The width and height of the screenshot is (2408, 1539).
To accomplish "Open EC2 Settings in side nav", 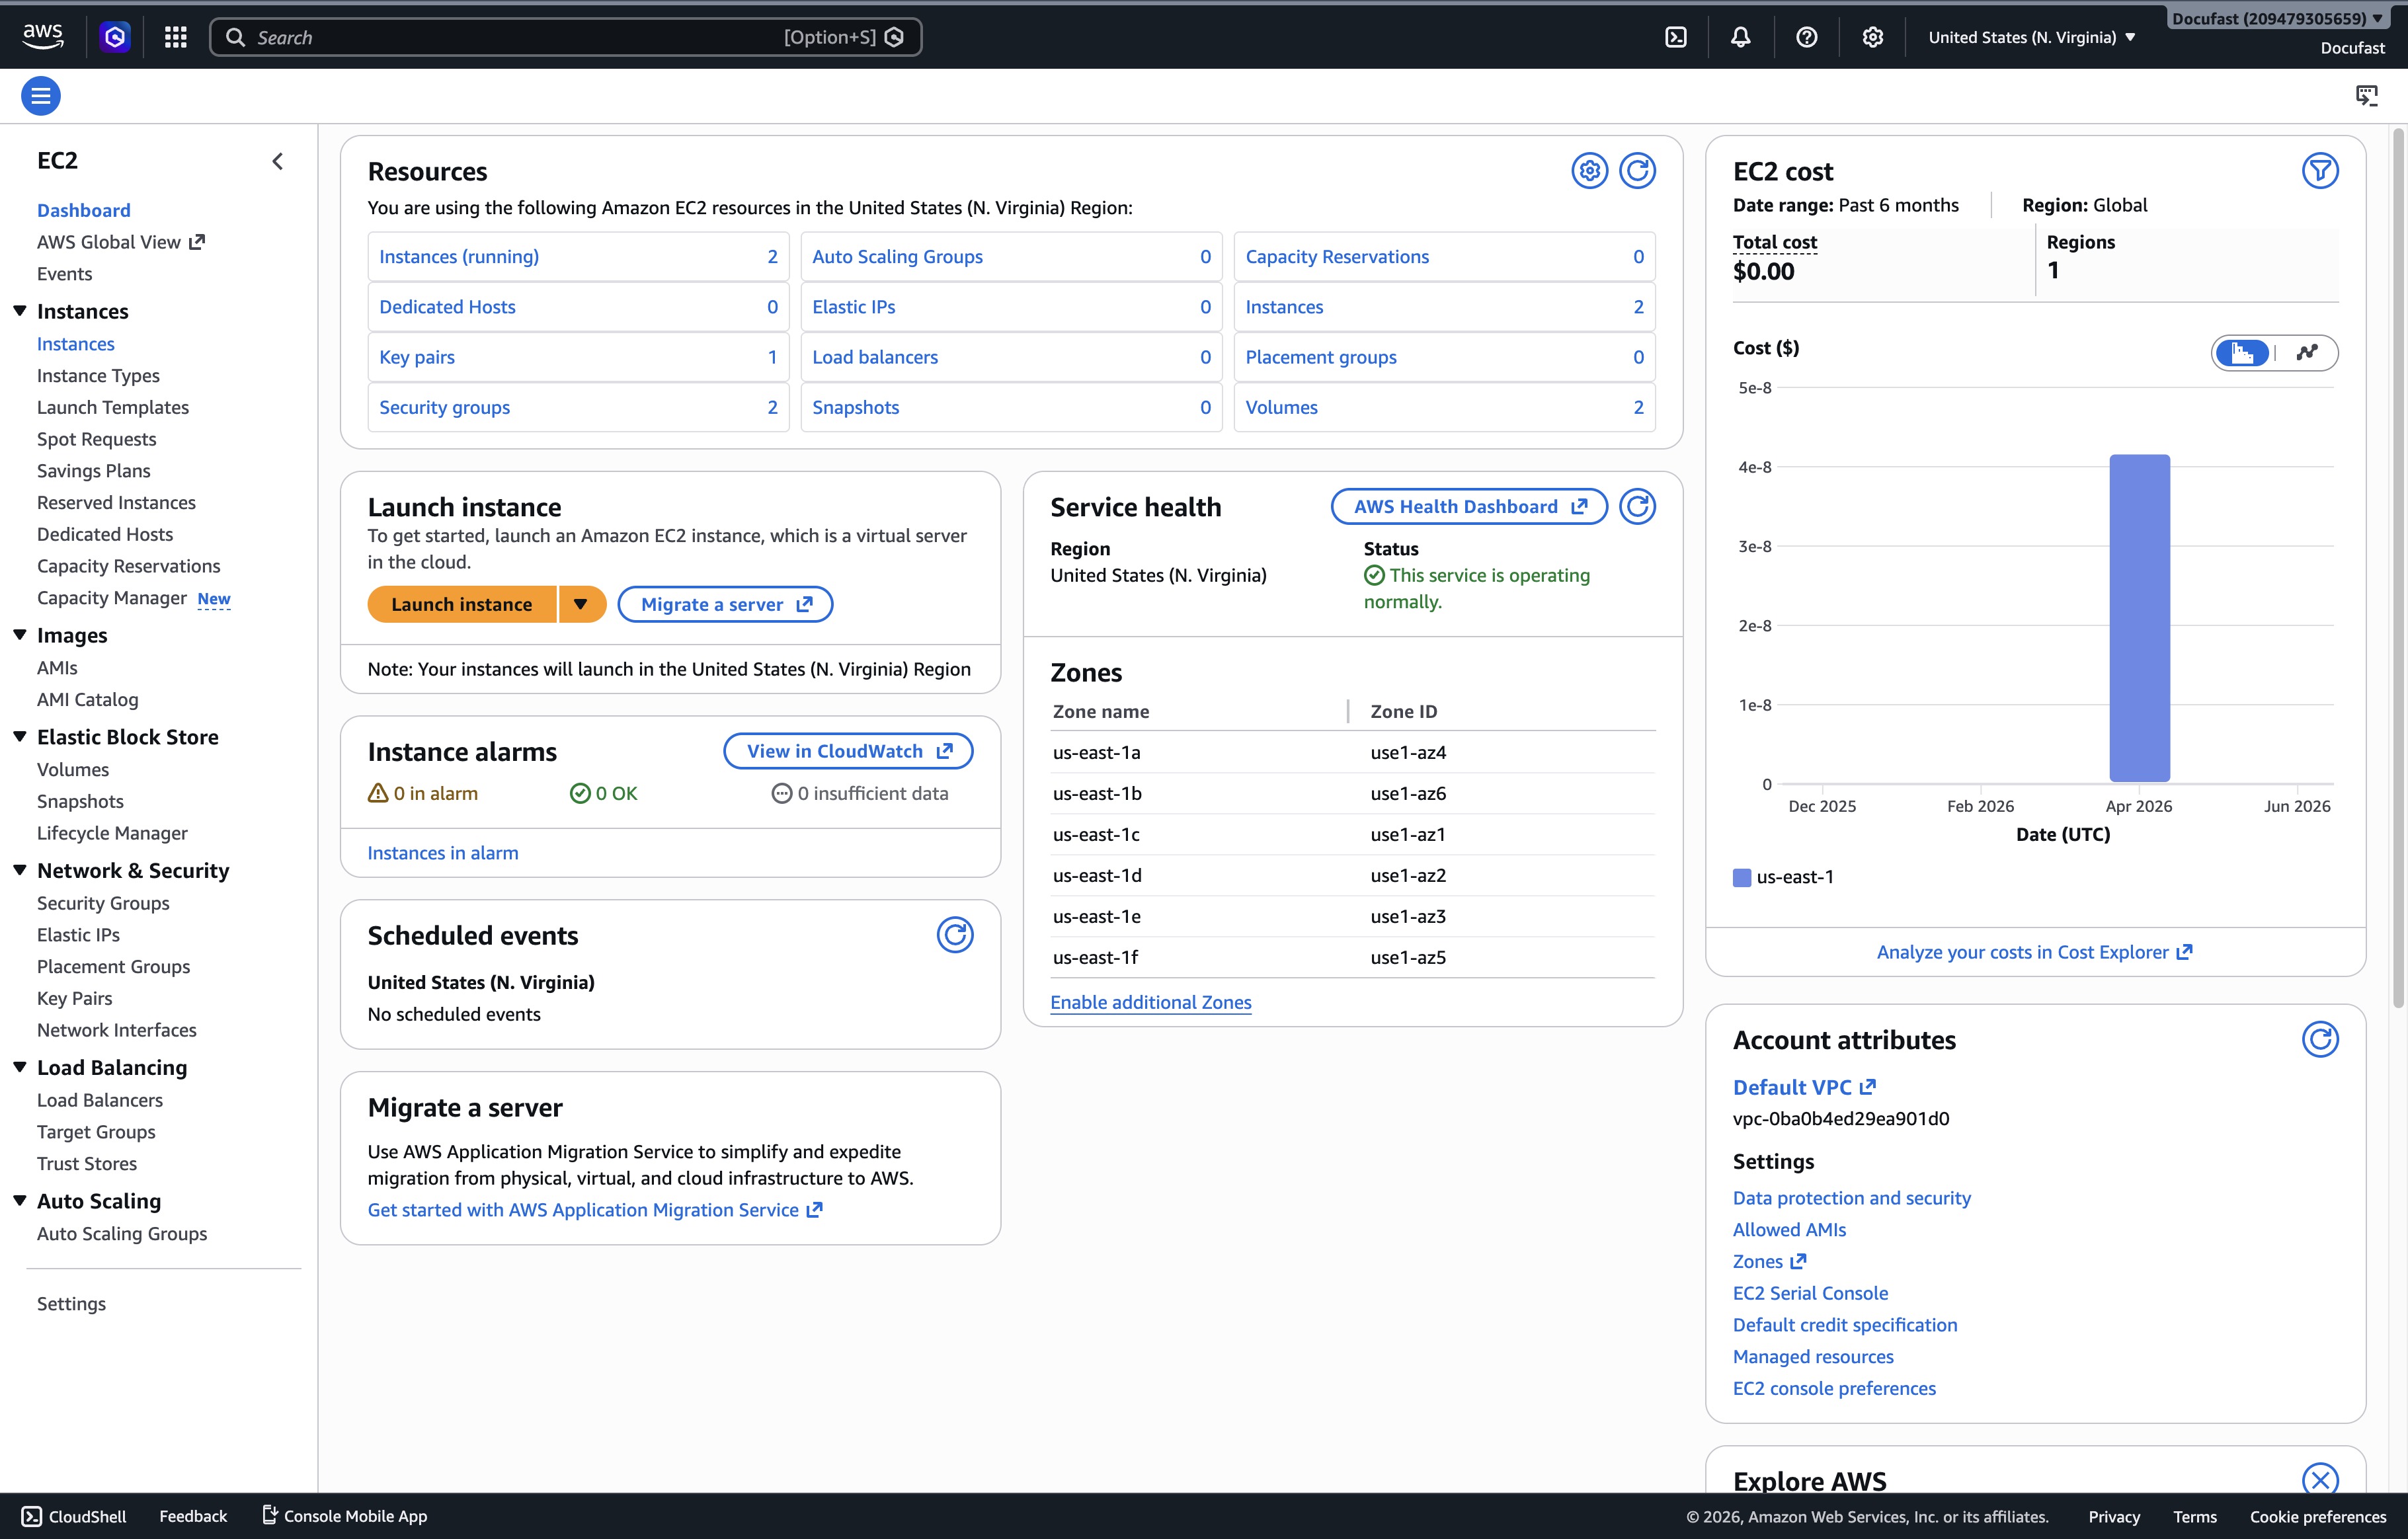I will 71,1304.
